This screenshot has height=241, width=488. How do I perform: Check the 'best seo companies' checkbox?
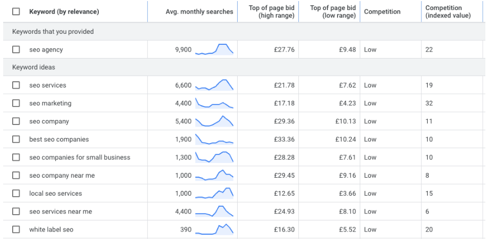click(16, 139)
